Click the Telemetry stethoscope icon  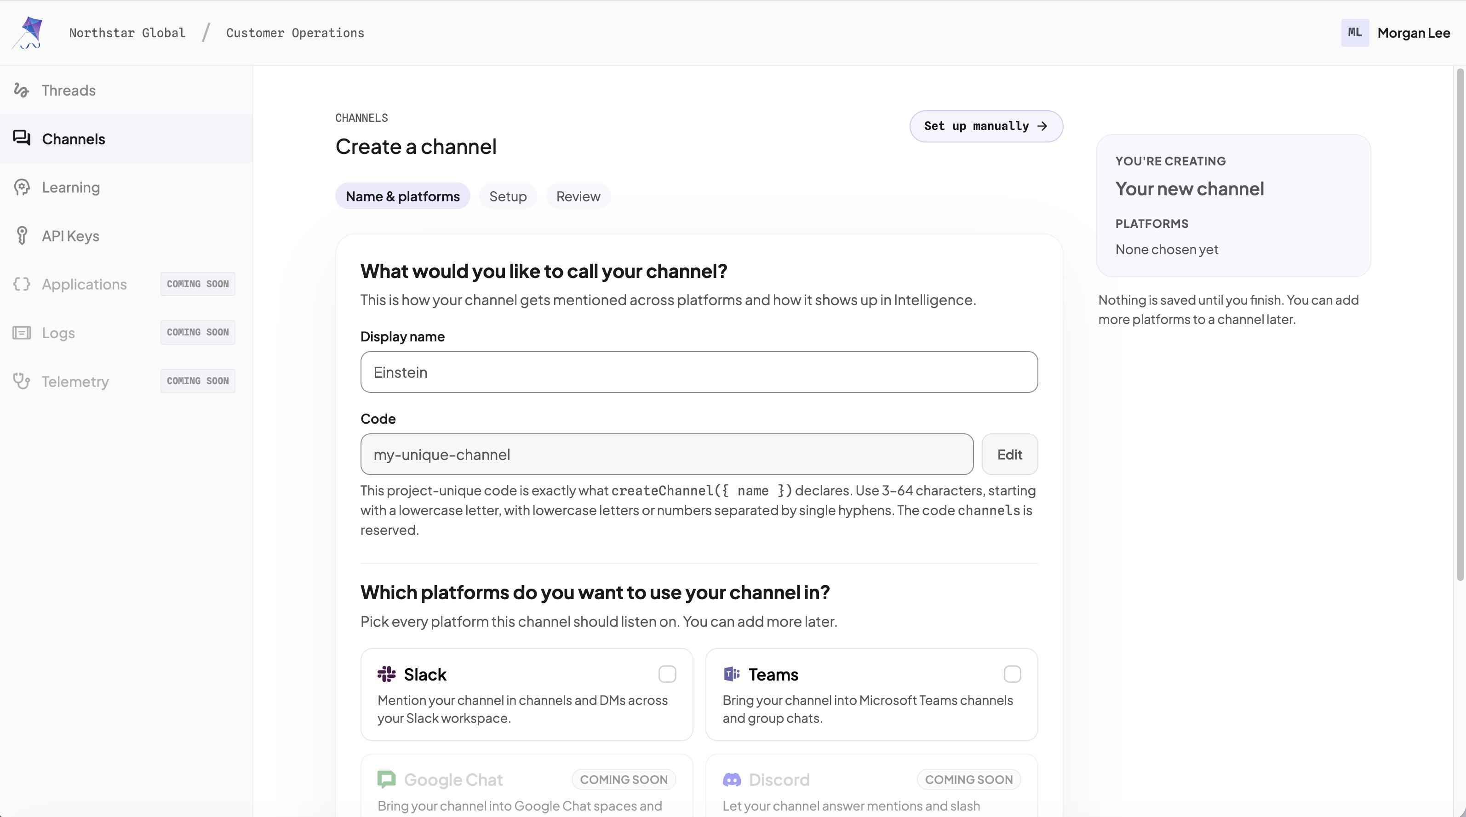click(22, 381)
